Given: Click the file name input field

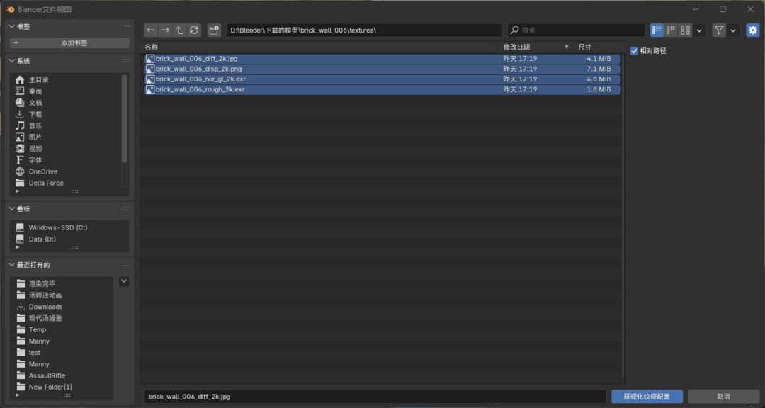Looking at the screenshot, I should (x=375, y=396).
